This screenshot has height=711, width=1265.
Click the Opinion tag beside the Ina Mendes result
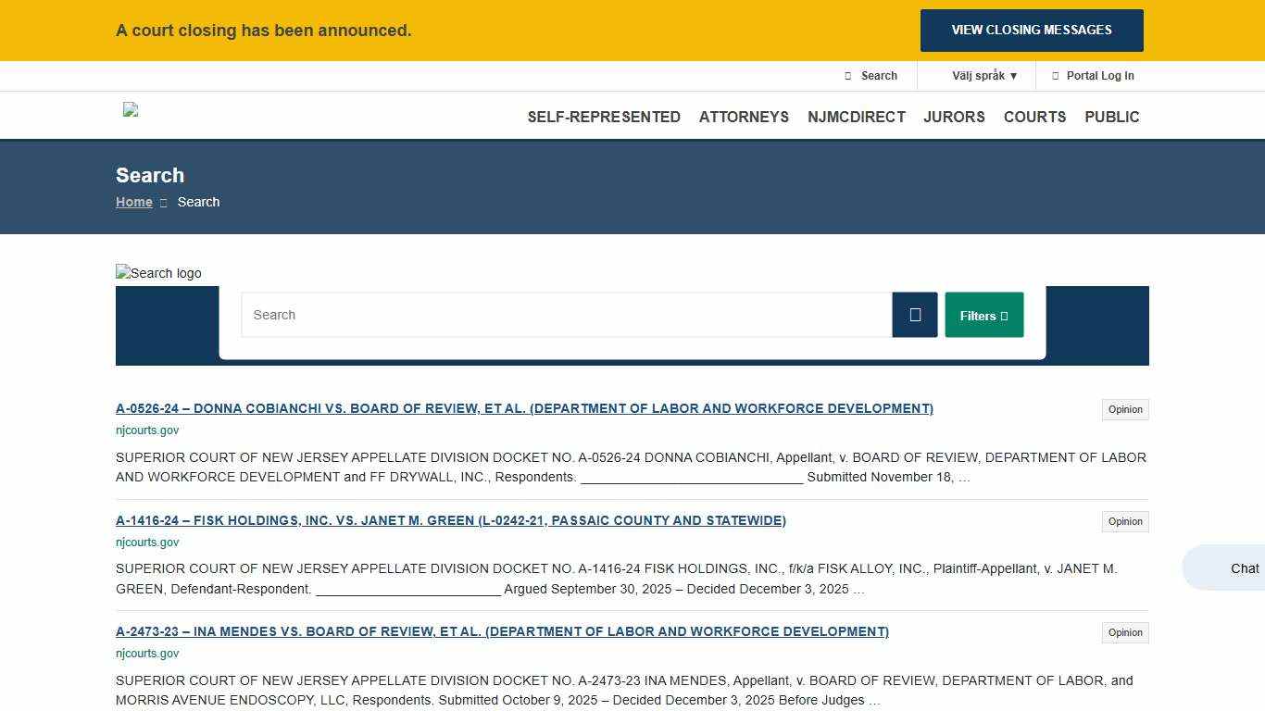pos(1124,632)
